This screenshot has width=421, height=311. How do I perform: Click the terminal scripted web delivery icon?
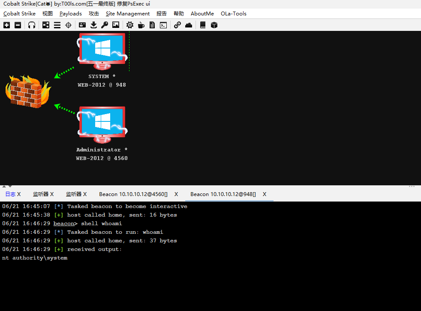coord(163,25)
